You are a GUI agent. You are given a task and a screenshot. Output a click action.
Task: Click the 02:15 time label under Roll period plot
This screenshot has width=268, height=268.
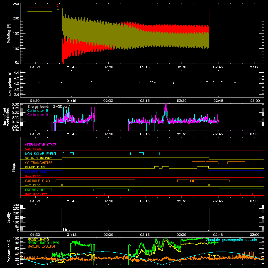click(145, 101)
